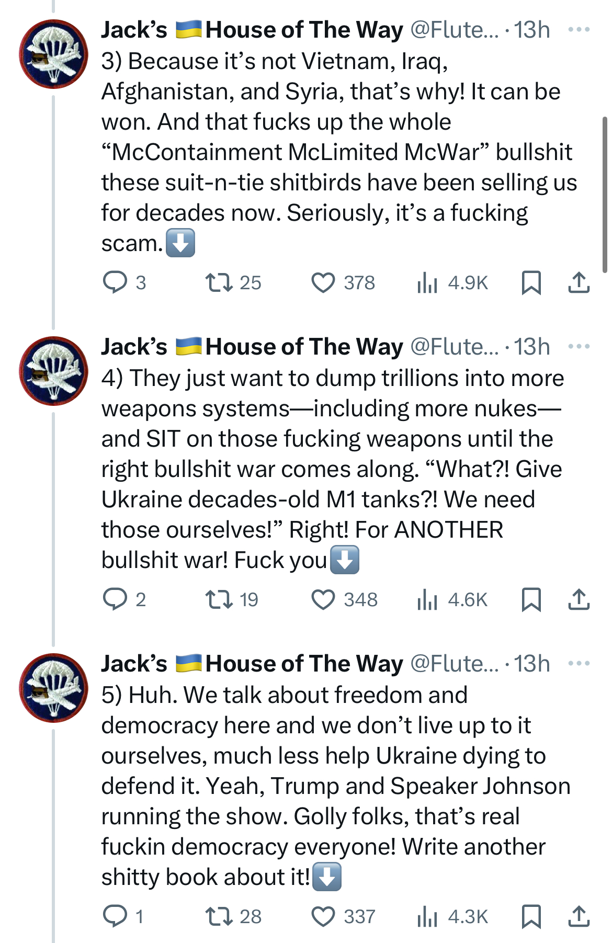Open more options on tweet 3
Viewport: 612px width, 943px height.
(x=579, y=30)
